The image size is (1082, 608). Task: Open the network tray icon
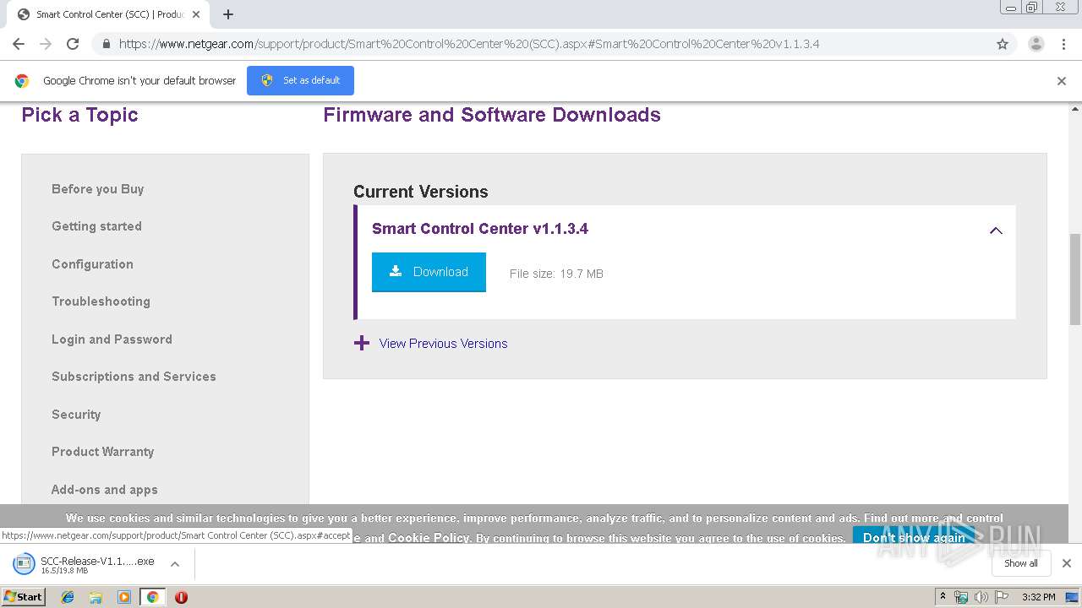click(961, 597)
